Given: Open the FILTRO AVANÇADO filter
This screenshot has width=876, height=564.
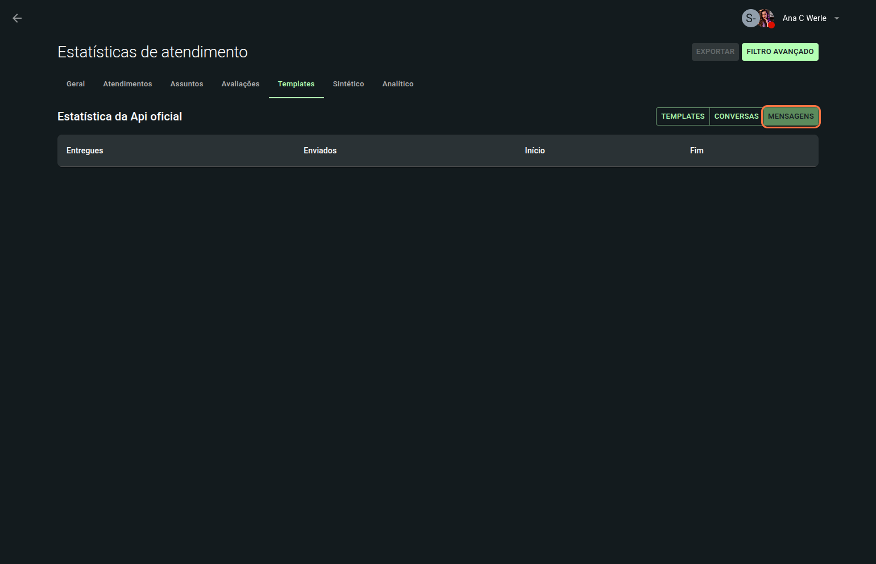Looking at the screenshot, I should click(x=779, y=52).
